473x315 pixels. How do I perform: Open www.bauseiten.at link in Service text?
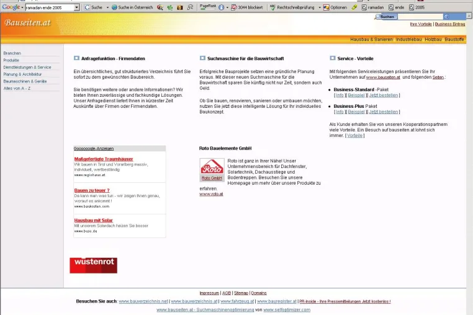click(383, 78)
